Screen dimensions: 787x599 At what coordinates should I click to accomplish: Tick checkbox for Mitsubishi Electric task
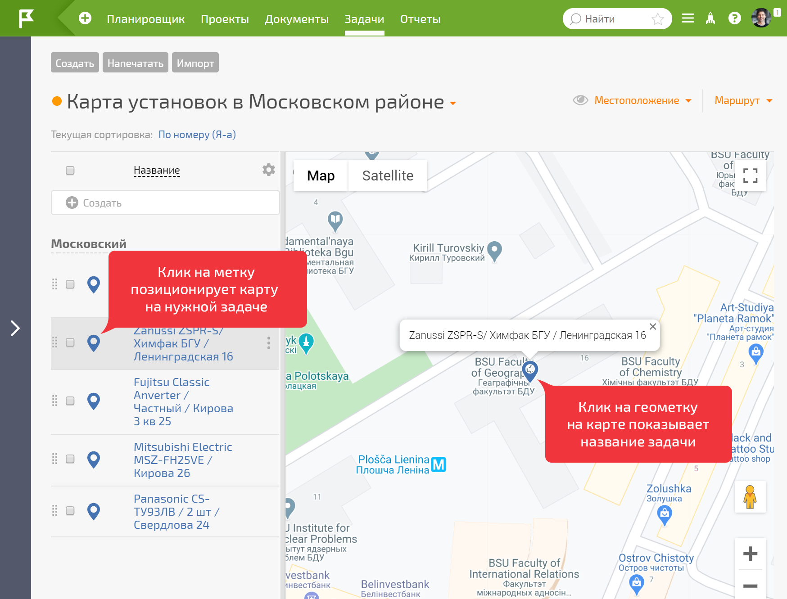(70, 459)
